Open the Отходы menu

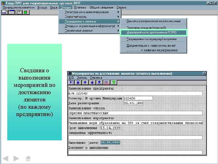pyautogui.click(x=66, y=8)
